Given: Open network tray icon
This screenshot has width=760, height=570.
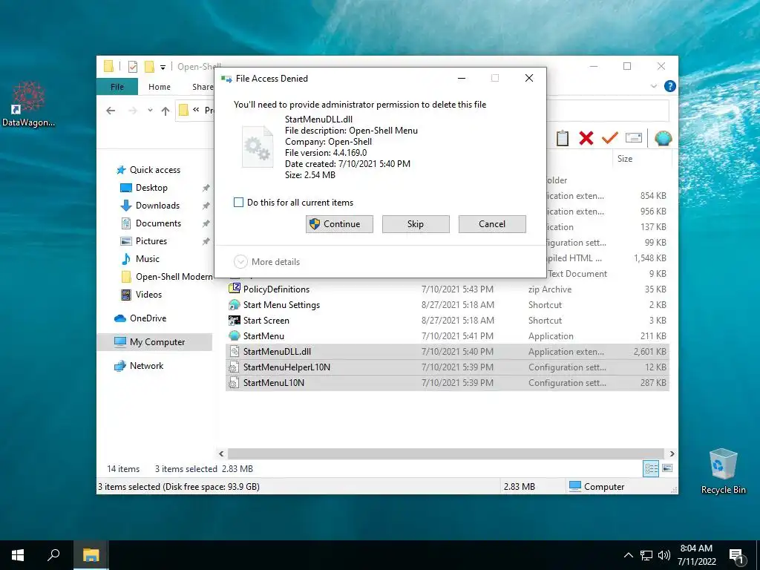Looking at the screenshot, I should [646, 555].
